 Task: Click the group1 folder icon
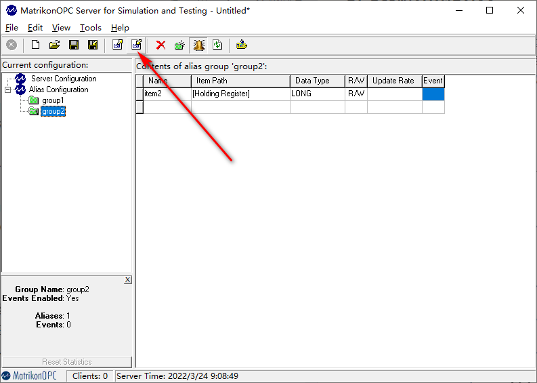click(33, 100)
